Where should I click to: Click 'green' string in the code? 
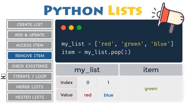click(x=132, y=44)
